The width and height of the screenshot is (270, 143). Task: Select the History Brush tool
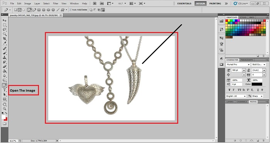tap(5, 62)
